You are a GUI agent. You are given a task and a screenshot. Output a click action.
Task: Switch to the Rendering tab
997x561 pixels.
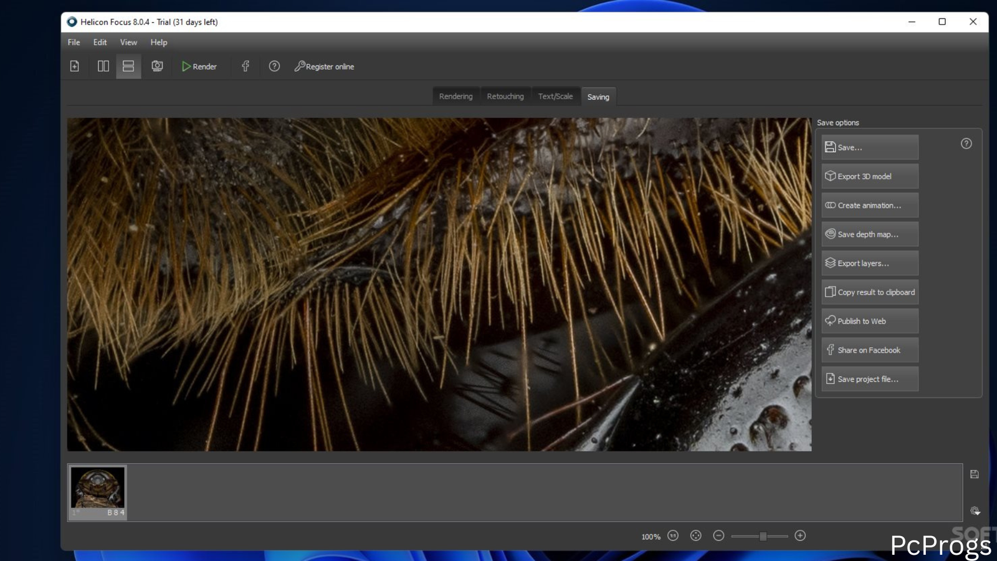pos(456,97)
